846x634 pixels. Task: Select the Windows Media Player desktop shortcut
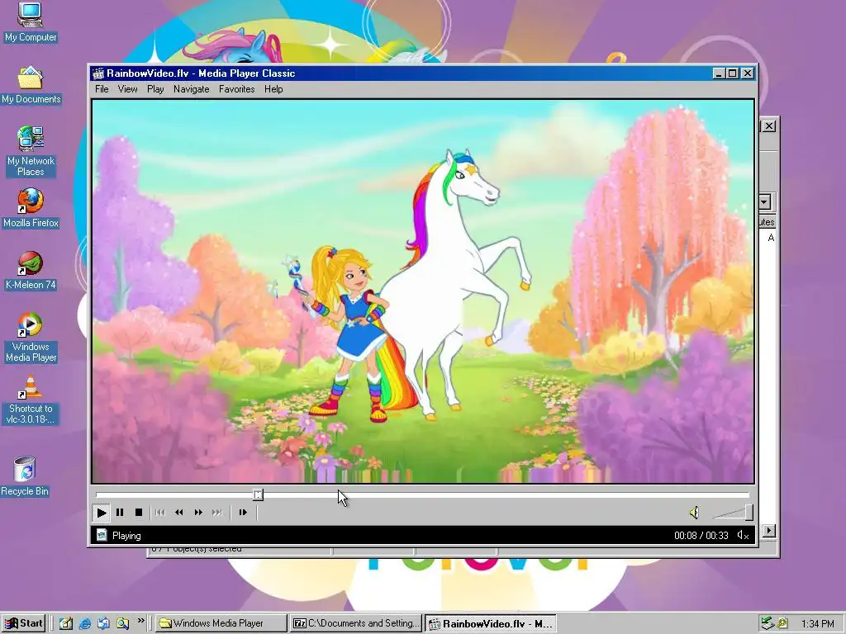(x=31, y=338)
